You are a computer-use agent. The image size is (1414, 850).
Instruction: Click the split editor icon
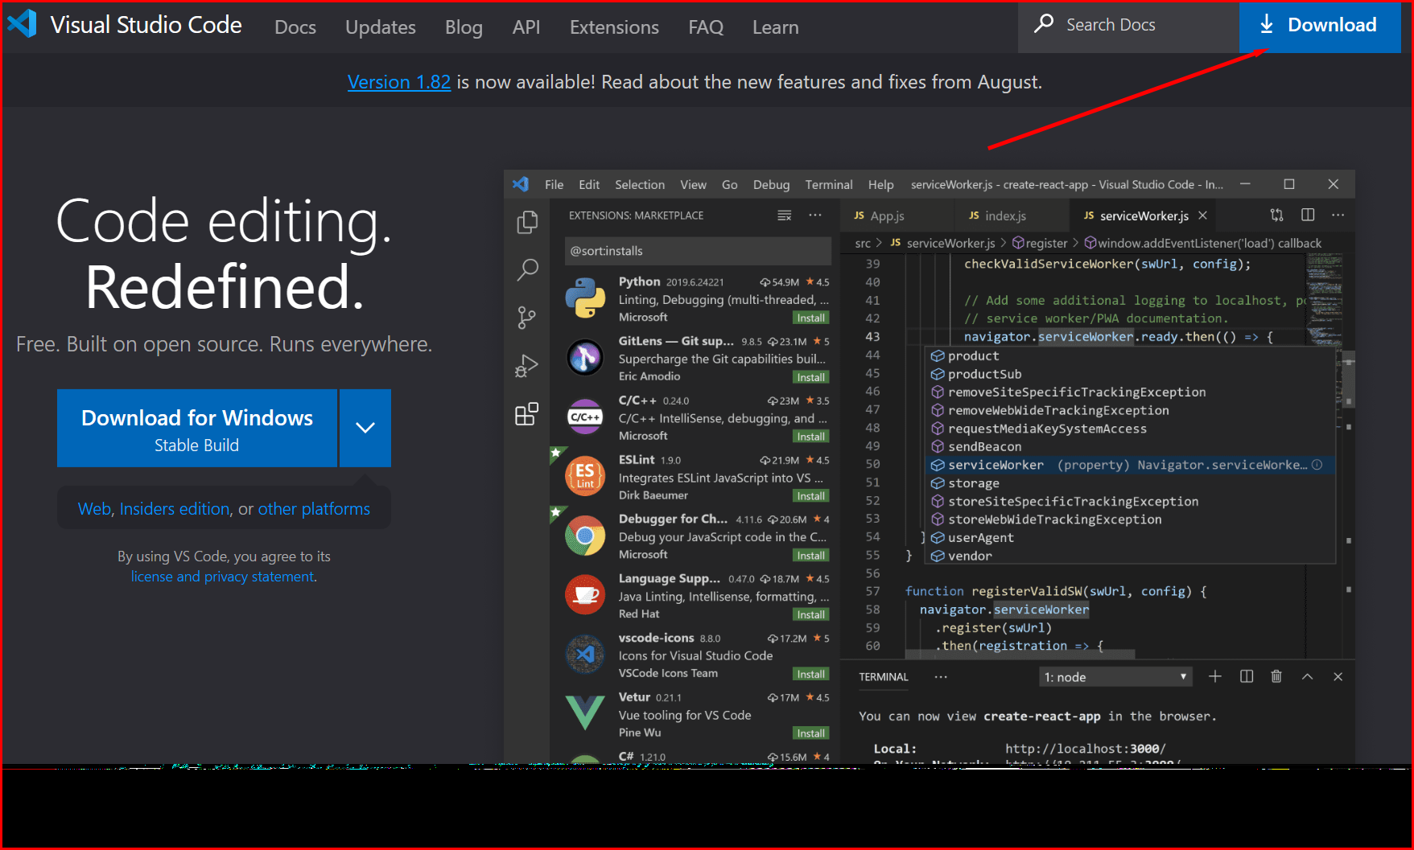(x=1308, y=215)
